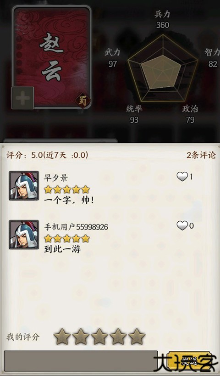
Task: Rate four stars in 我的评分
Action: pyautogui.click(x=118, y=337)
